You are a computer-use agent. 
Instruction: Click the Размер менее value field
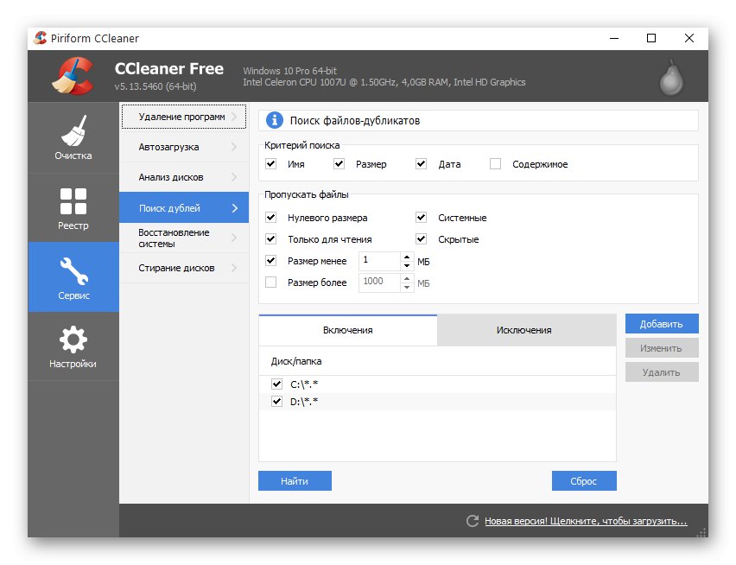click(380, 261)
